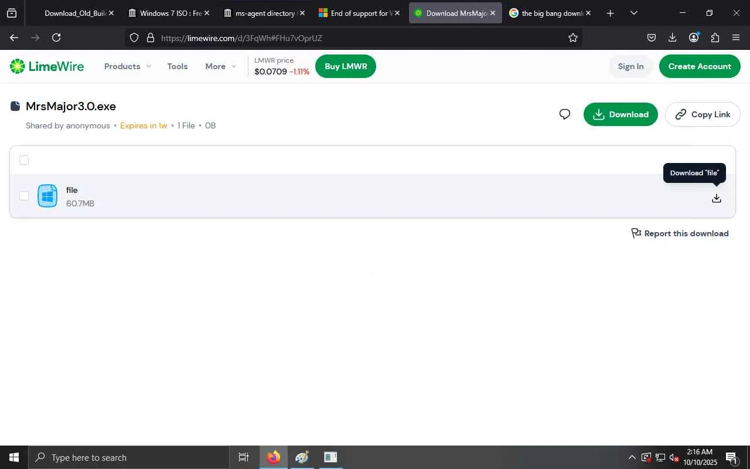This screenshot has height=469, width=750.
Task: Open the Firefox account icon
Action: click(x=694, y=38)
